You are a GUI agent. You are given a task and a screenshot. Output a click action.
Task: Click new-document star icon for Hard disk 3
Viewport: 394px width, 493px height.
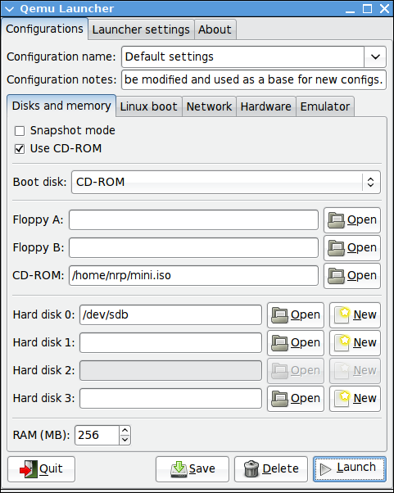coord(342,398)
